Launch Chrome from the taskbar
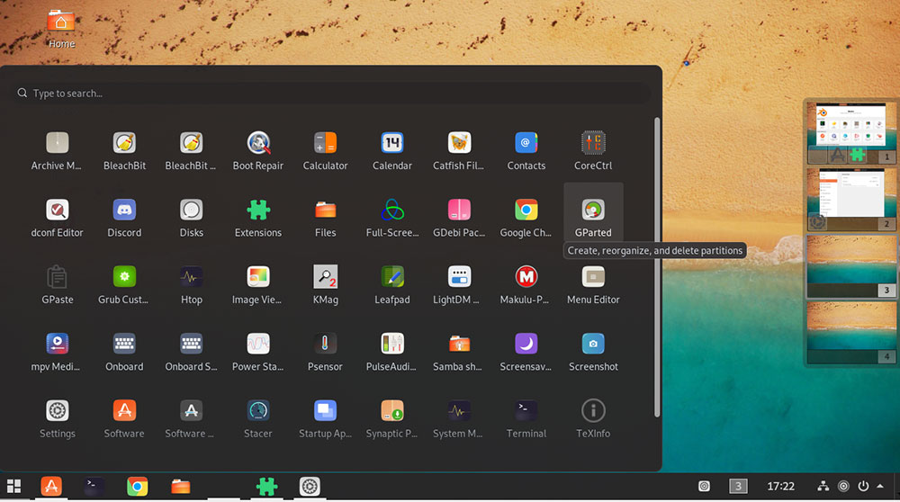This screenshot has height=502, width=900. [x=137, y=487]
